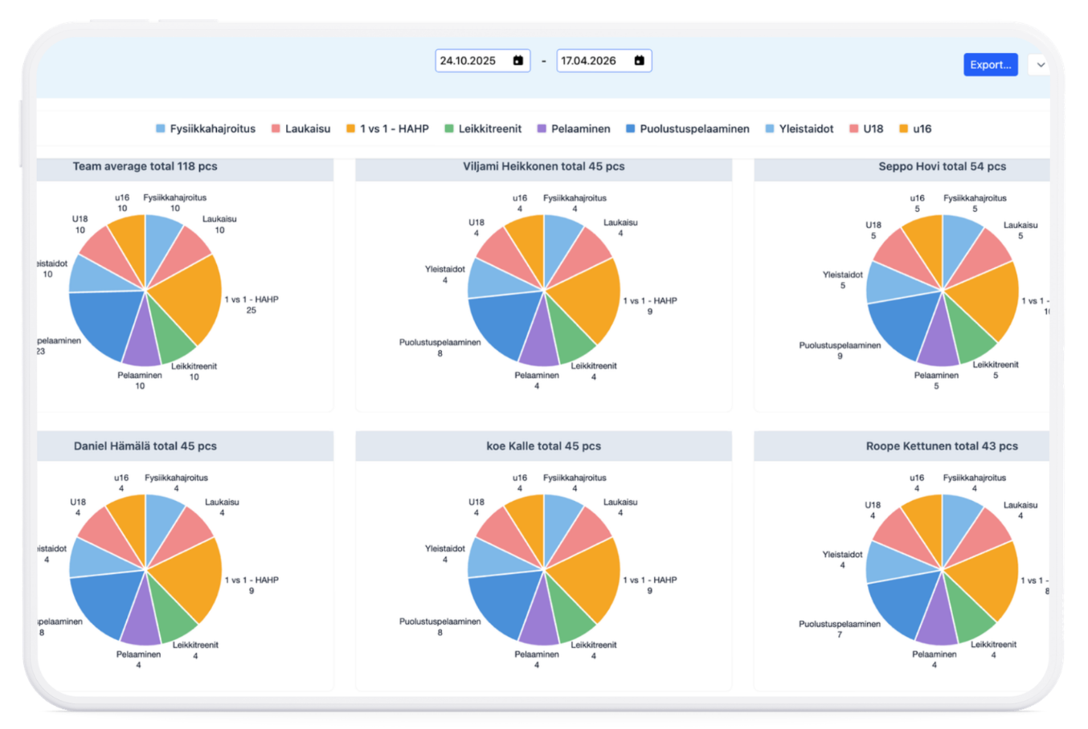Toggle the Laukaisu legend series

(x=301, y=128)
